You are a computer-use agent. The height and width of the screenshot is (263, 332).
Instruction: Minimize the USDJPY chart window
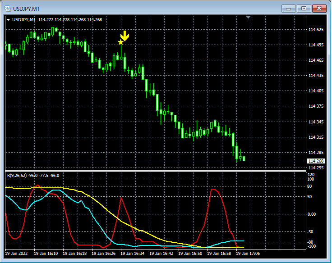tap(289, 9)
